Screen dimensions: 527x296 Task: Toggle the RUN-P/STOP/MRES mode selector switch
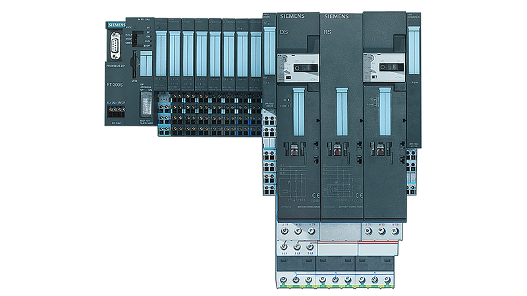135,39
